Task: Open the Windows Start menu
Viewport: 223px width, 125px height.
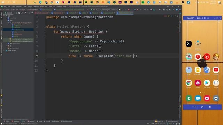Action: pyautogui.click(x=3, y=2)
